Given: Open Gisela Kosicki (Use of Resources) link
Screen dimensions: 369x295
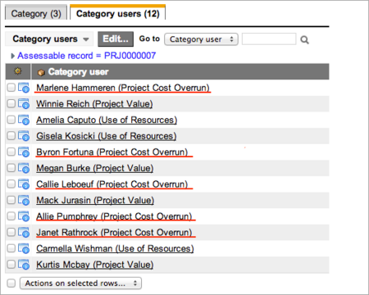Looking at the screenshot, I should point(107,136).
